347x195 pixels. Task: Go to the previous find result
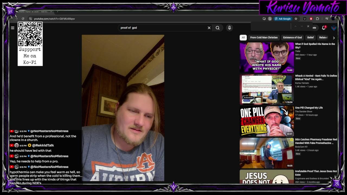[x=295, y=26]
